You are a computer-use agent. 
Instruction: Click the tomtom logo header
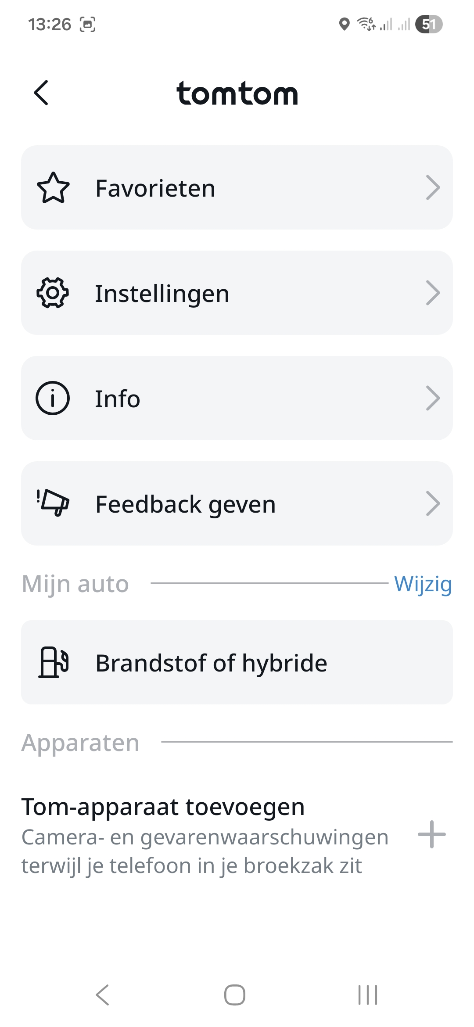point(237,93)
